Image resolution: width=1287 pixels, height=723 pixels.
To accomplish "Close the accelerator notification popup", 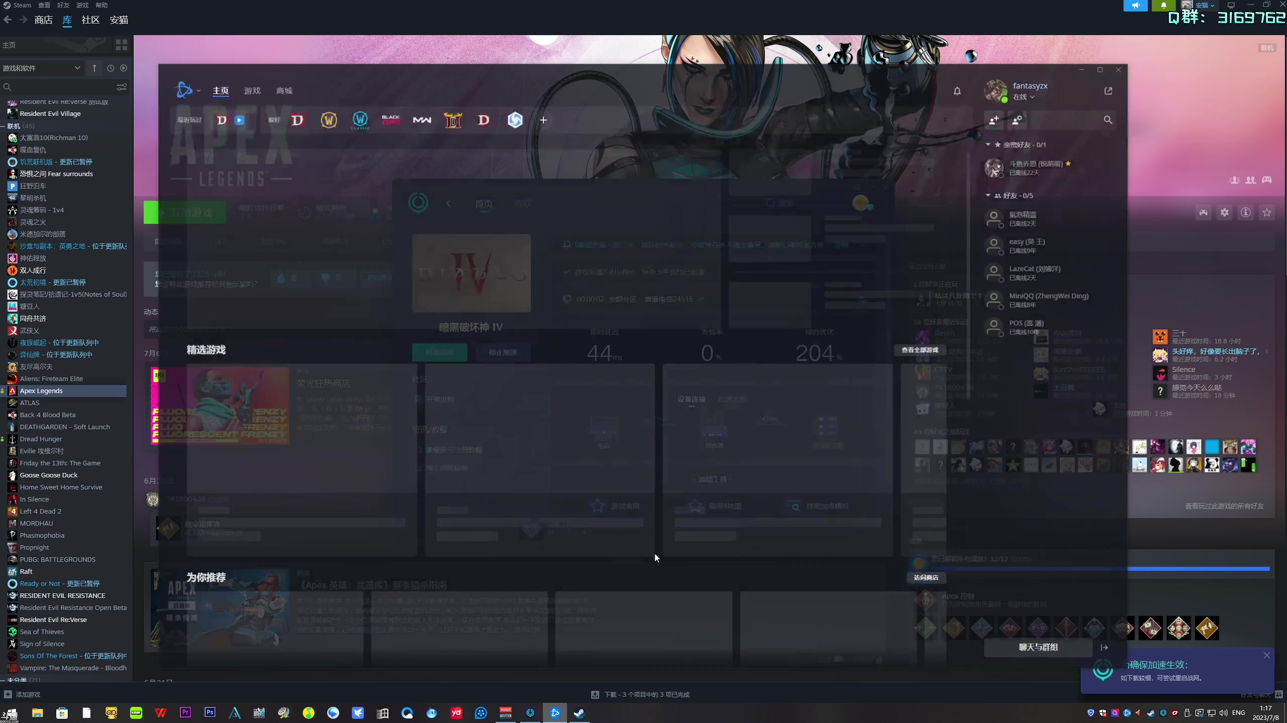I will [1266, 655].
